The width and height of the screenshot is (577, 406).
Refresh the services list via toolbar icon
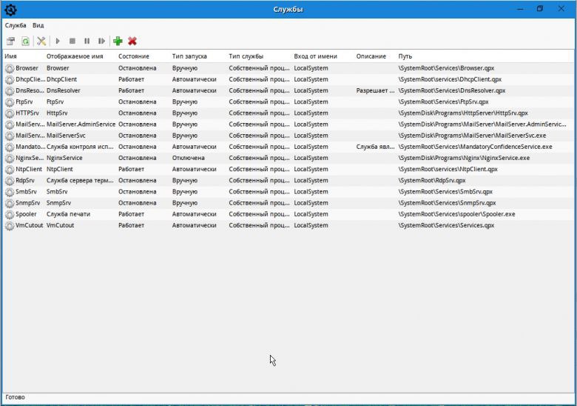(25, 41)
